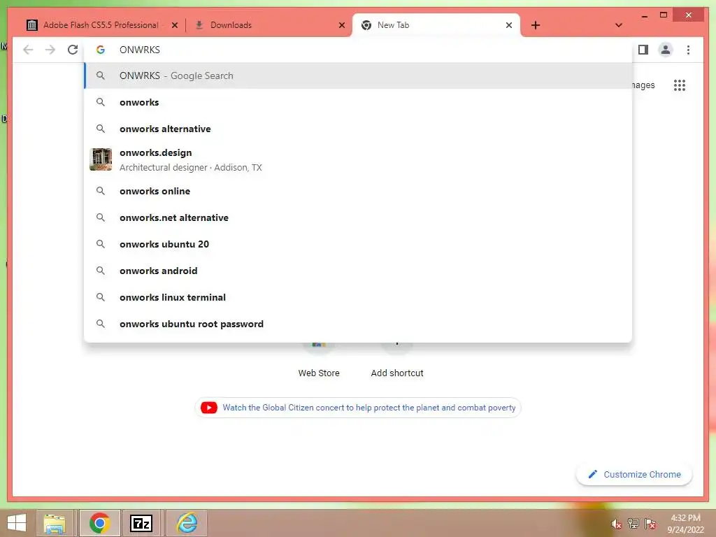This screenshot has width=716, height=537.
Task: Close the Downloads tab
Action: [x=341, y=25]
